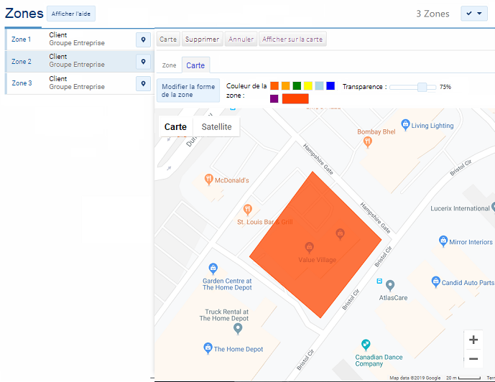
Task: Click Afficher sur la carte button
Action: click(x=292, y=39)
